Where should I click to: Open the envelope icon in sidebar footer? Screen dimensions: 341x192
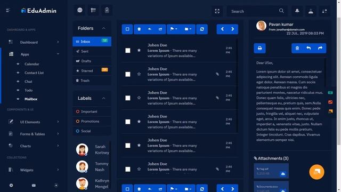tap(34, 185)
